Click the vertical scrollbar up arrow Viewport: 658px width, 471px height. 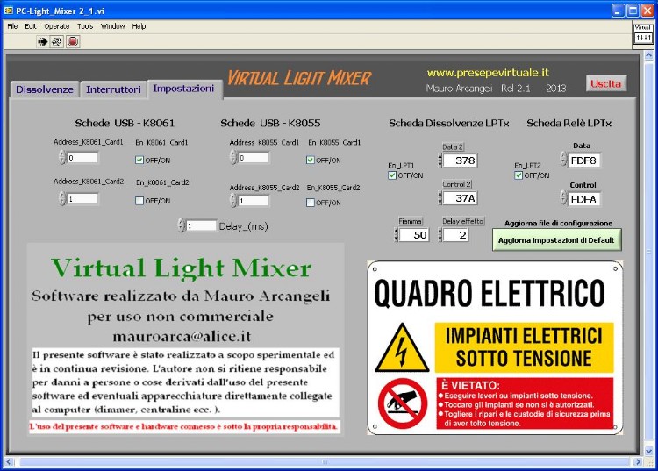[648, 55]
